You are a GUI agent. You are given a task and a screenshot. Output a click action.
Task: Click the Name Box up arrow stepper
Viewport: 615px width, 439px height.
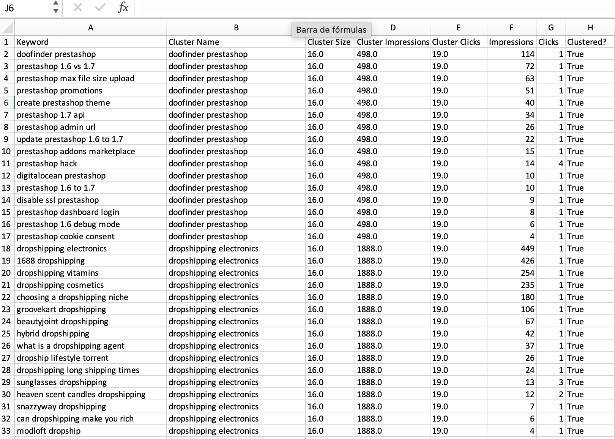point(56,3)
